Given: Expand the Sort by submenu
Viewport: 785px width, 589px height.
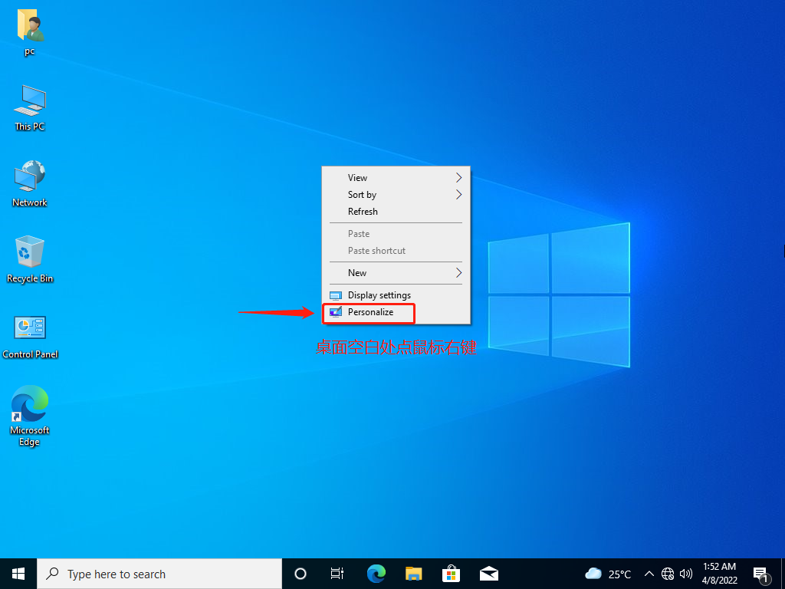Looking at the screenshot, I should click(x=361, y=195).
